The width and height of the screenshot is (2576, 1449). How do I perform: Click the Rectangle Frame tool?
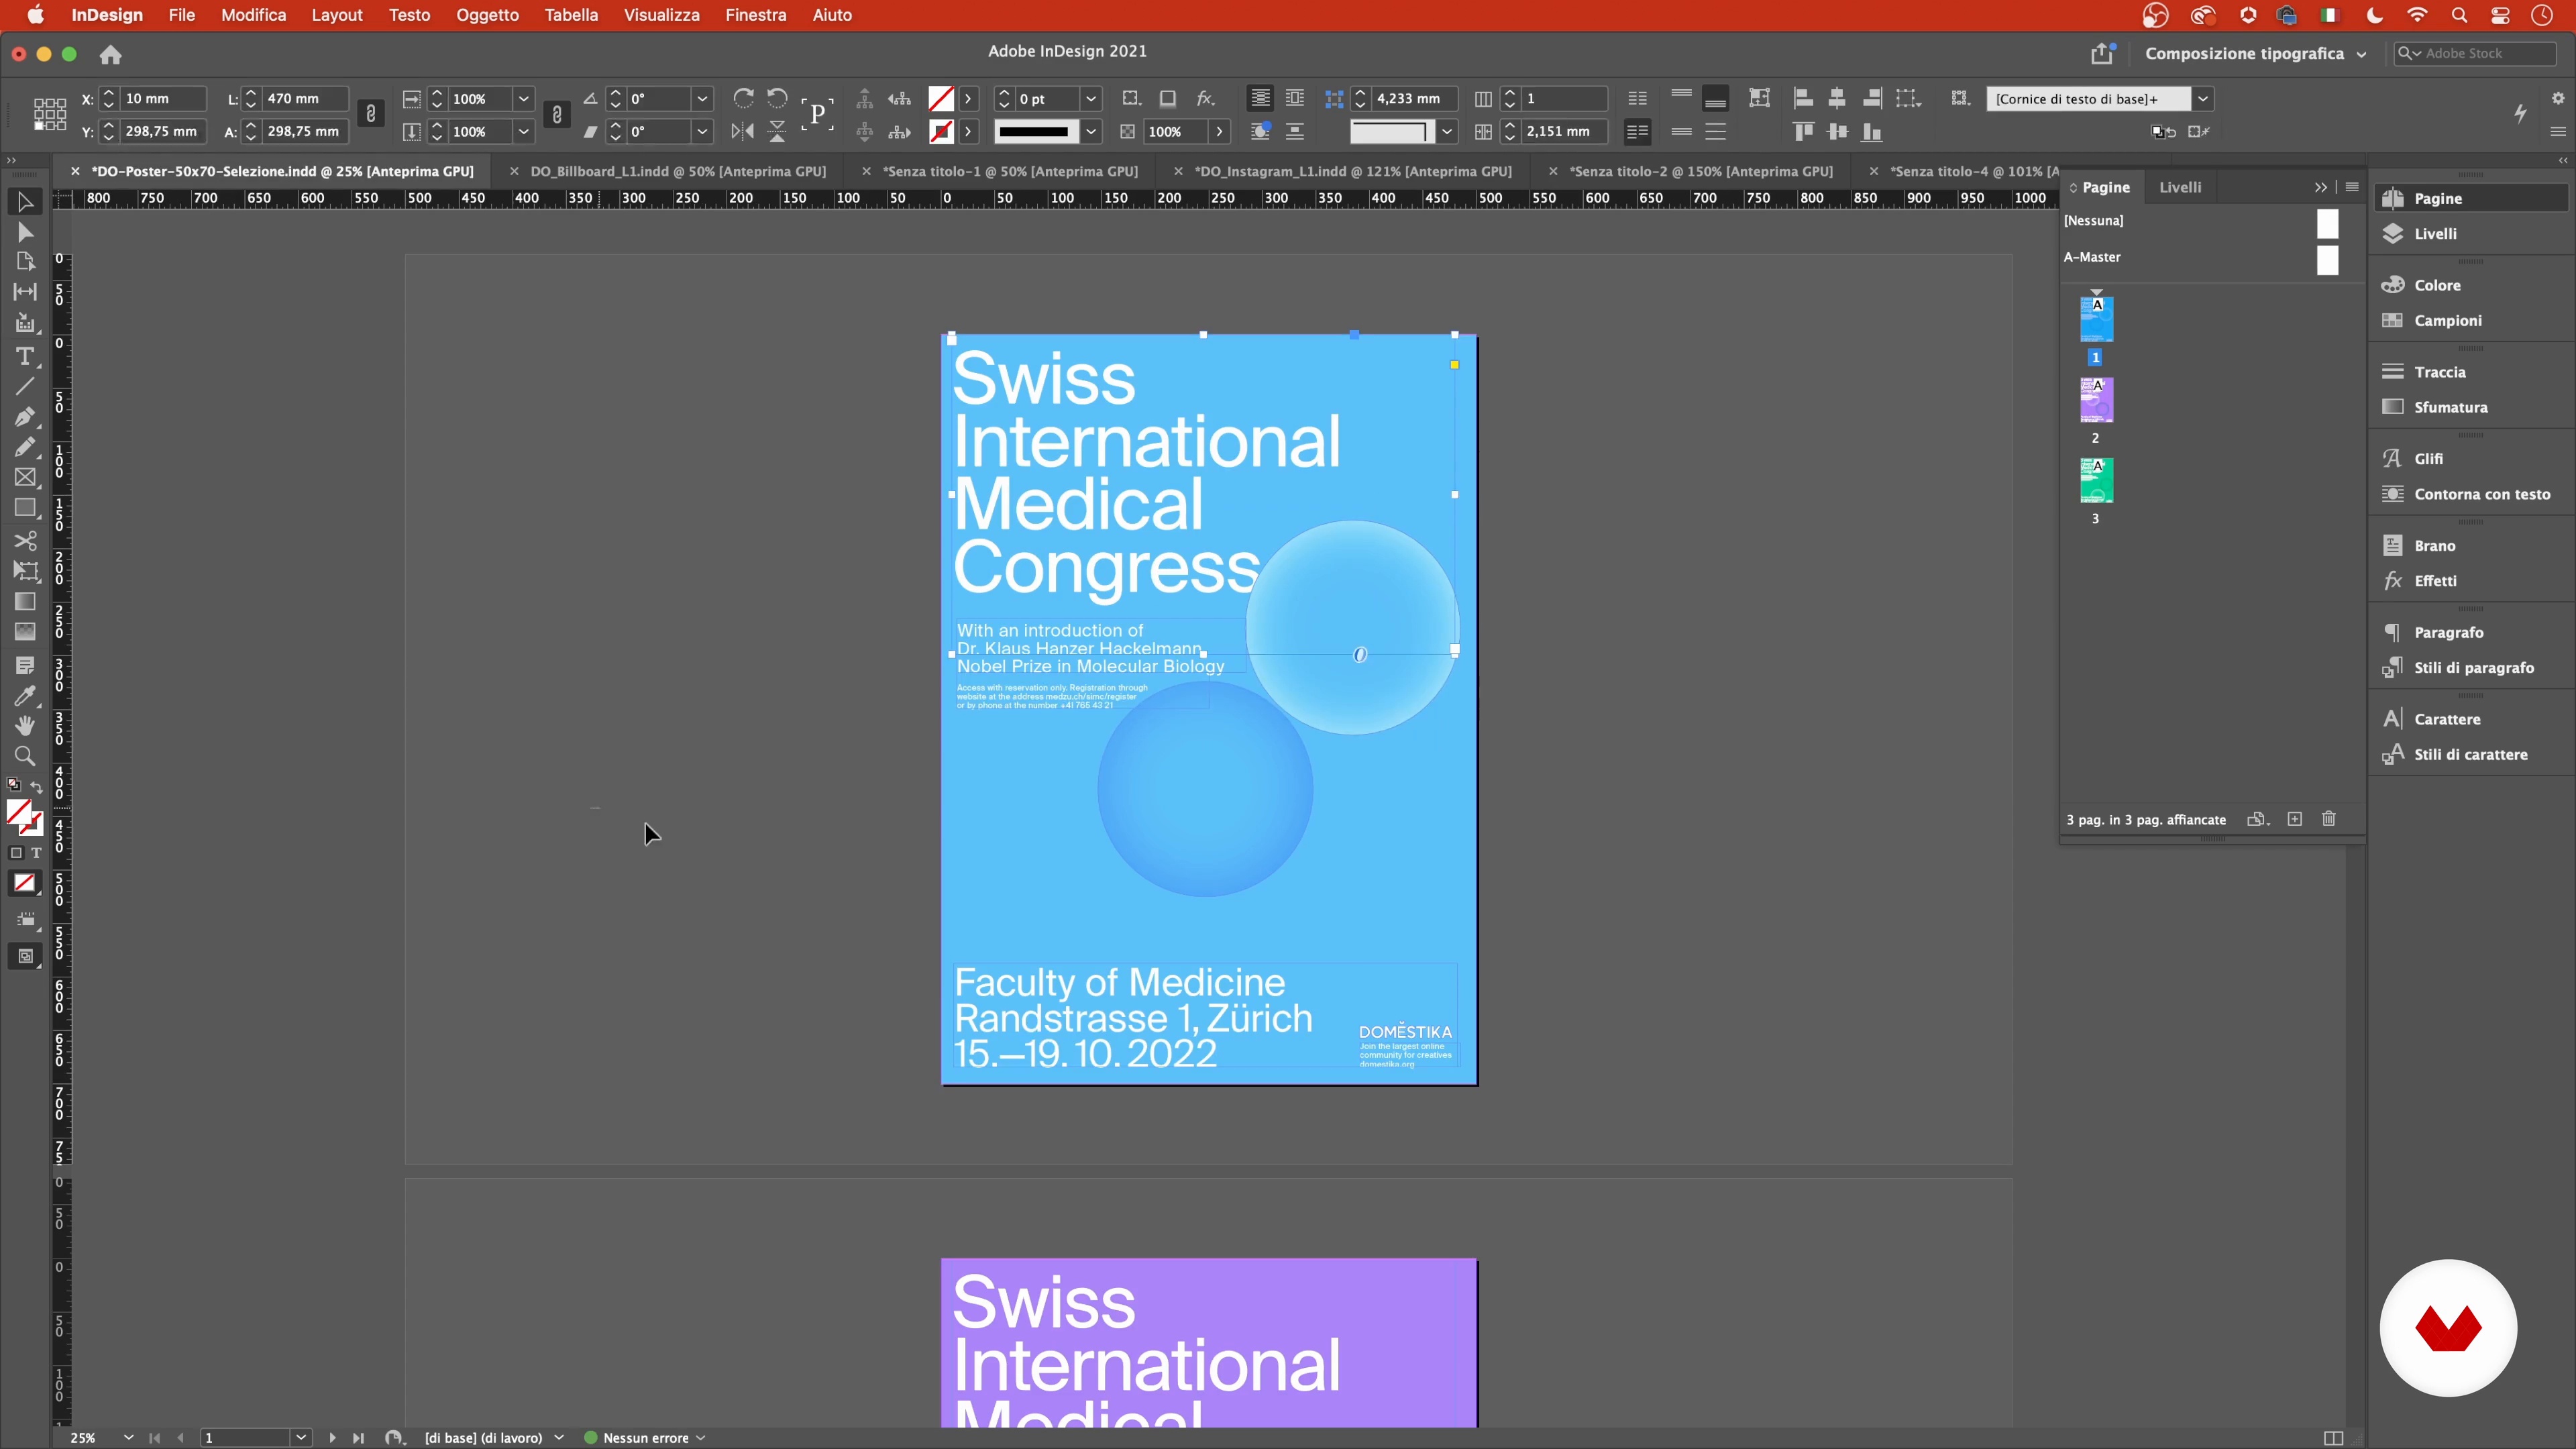(25, 478)
